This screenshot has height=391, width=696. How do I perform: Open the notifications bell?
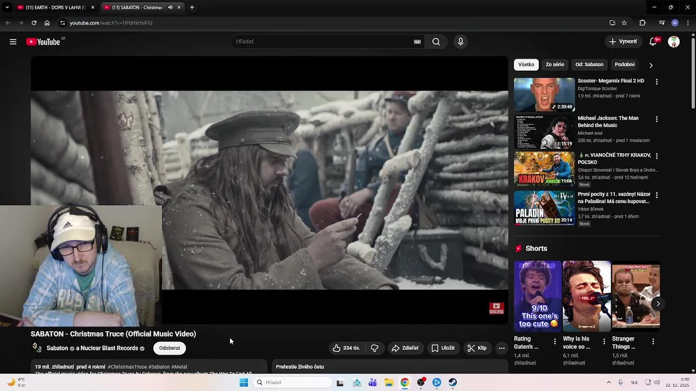[654, 42]
